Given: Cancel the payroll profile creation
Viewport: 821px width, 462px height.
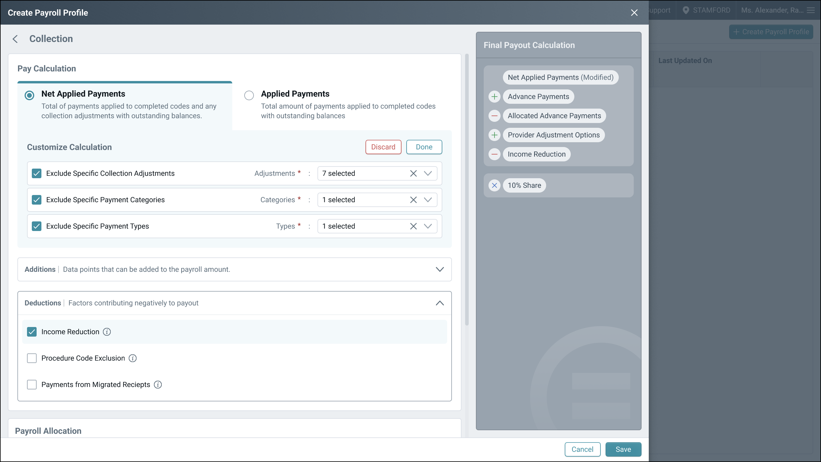Looking at the screenshot, I should click(x=582, y=449).
